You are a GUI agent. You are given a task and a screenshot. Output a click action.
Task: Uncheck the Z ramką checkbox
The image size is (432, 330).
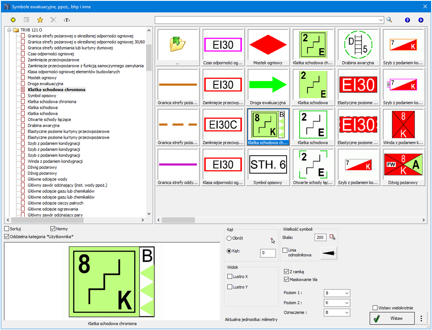(286, 271)
